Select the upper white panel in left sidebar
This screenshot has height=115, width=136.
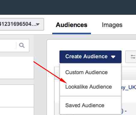(x=17, y=68)
